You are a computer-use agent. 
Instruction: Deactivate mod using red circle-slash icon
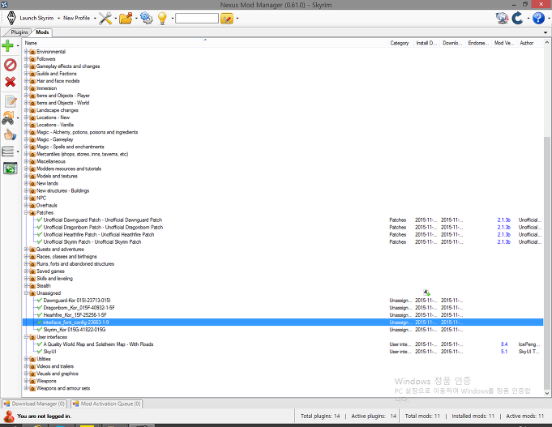[x=11, y=65]
